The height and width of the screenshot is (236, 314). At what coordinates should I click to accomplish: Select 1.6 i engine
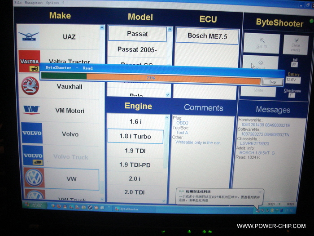[135, 122]
